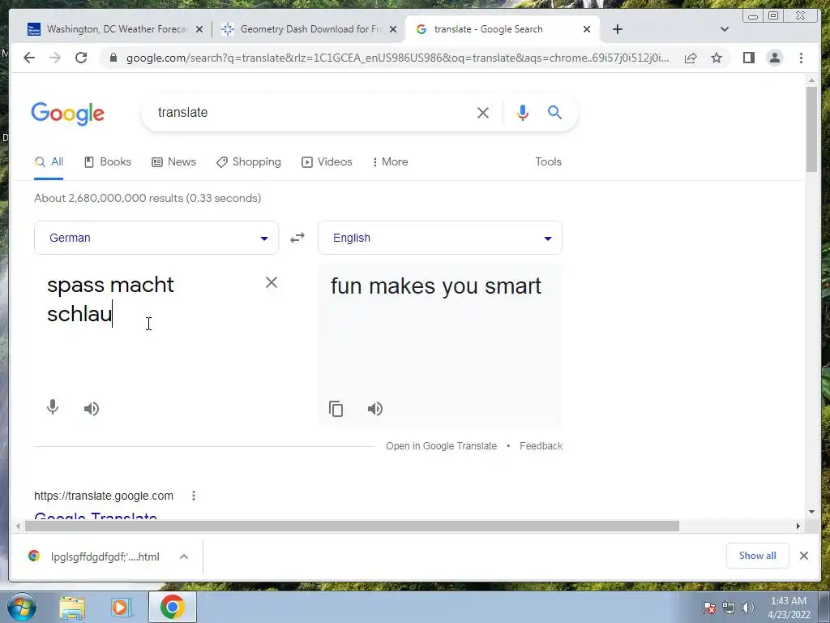Click the taskbar clock showing 1:43 AM
This screenshot has width=830, height=623.
pos(789,608)
